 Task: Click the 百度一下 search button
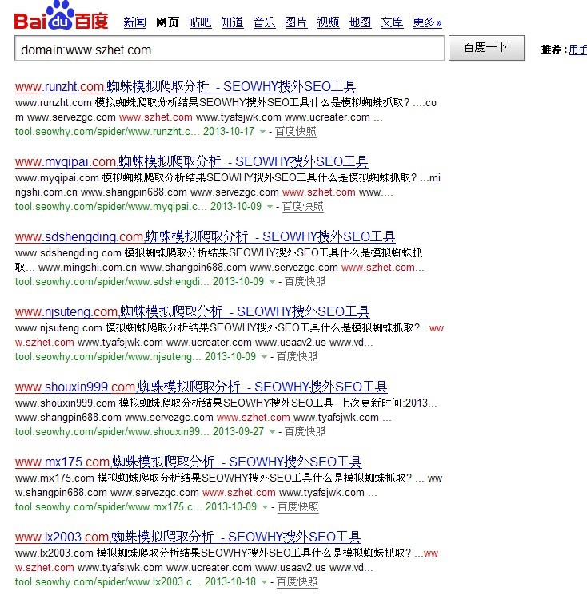[487, 48]
